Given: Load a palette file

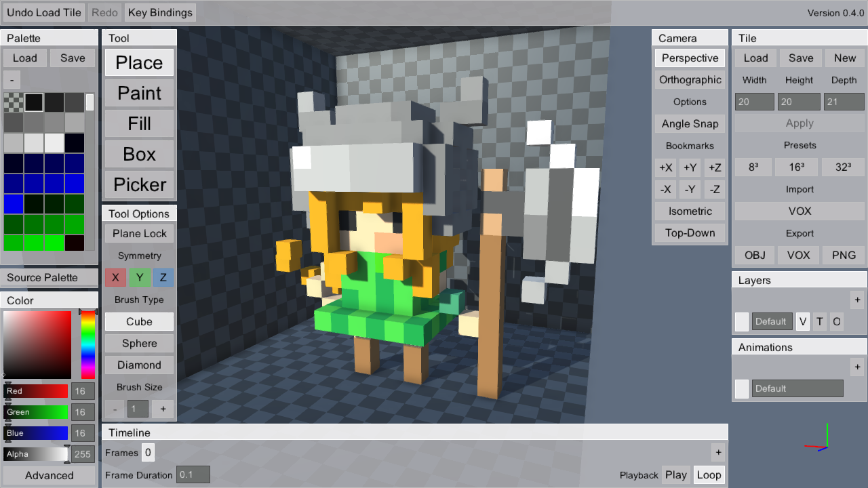Looking at the screenshot, I should click(25, 58).
